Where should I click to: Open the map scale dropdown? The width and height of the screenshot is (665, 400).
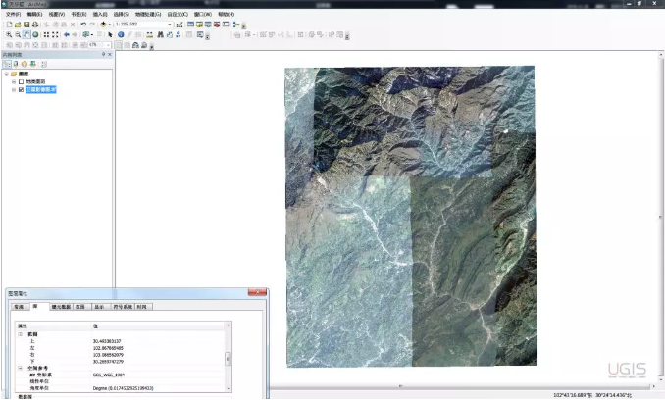coord(168,25)
